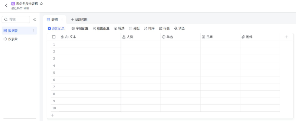The image size is (296, 121).
Task: Collapse the sidebar with the double chevron
Action: [x=35, y=19]
